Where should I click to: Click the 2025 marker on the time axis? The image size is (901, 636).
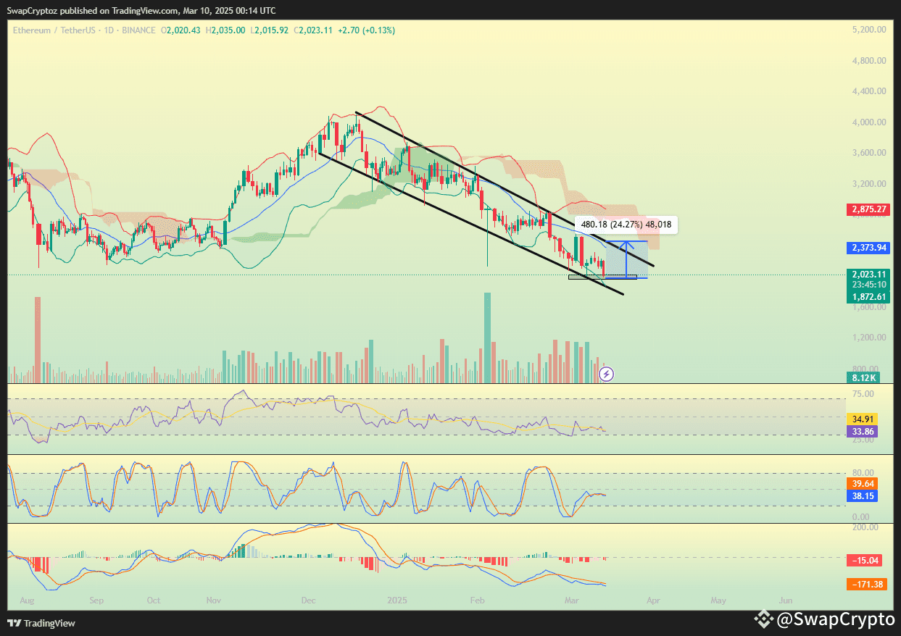pos(396,601)
